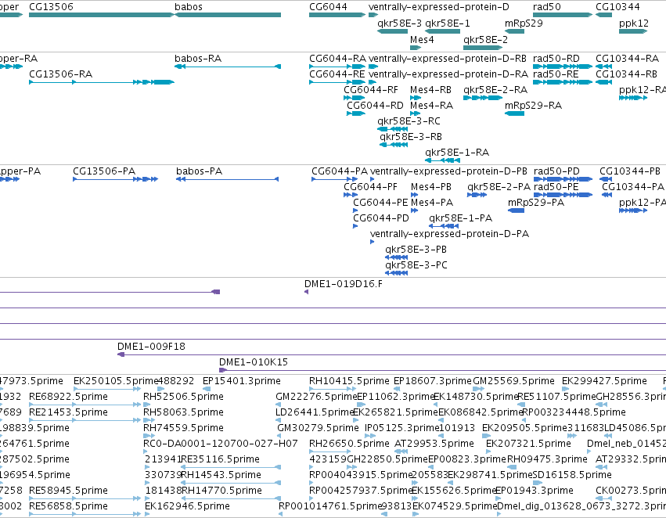Select the RH14543.5prime EST label
Viewport: 666px width, 518px height.
click(x=221, y=475)
